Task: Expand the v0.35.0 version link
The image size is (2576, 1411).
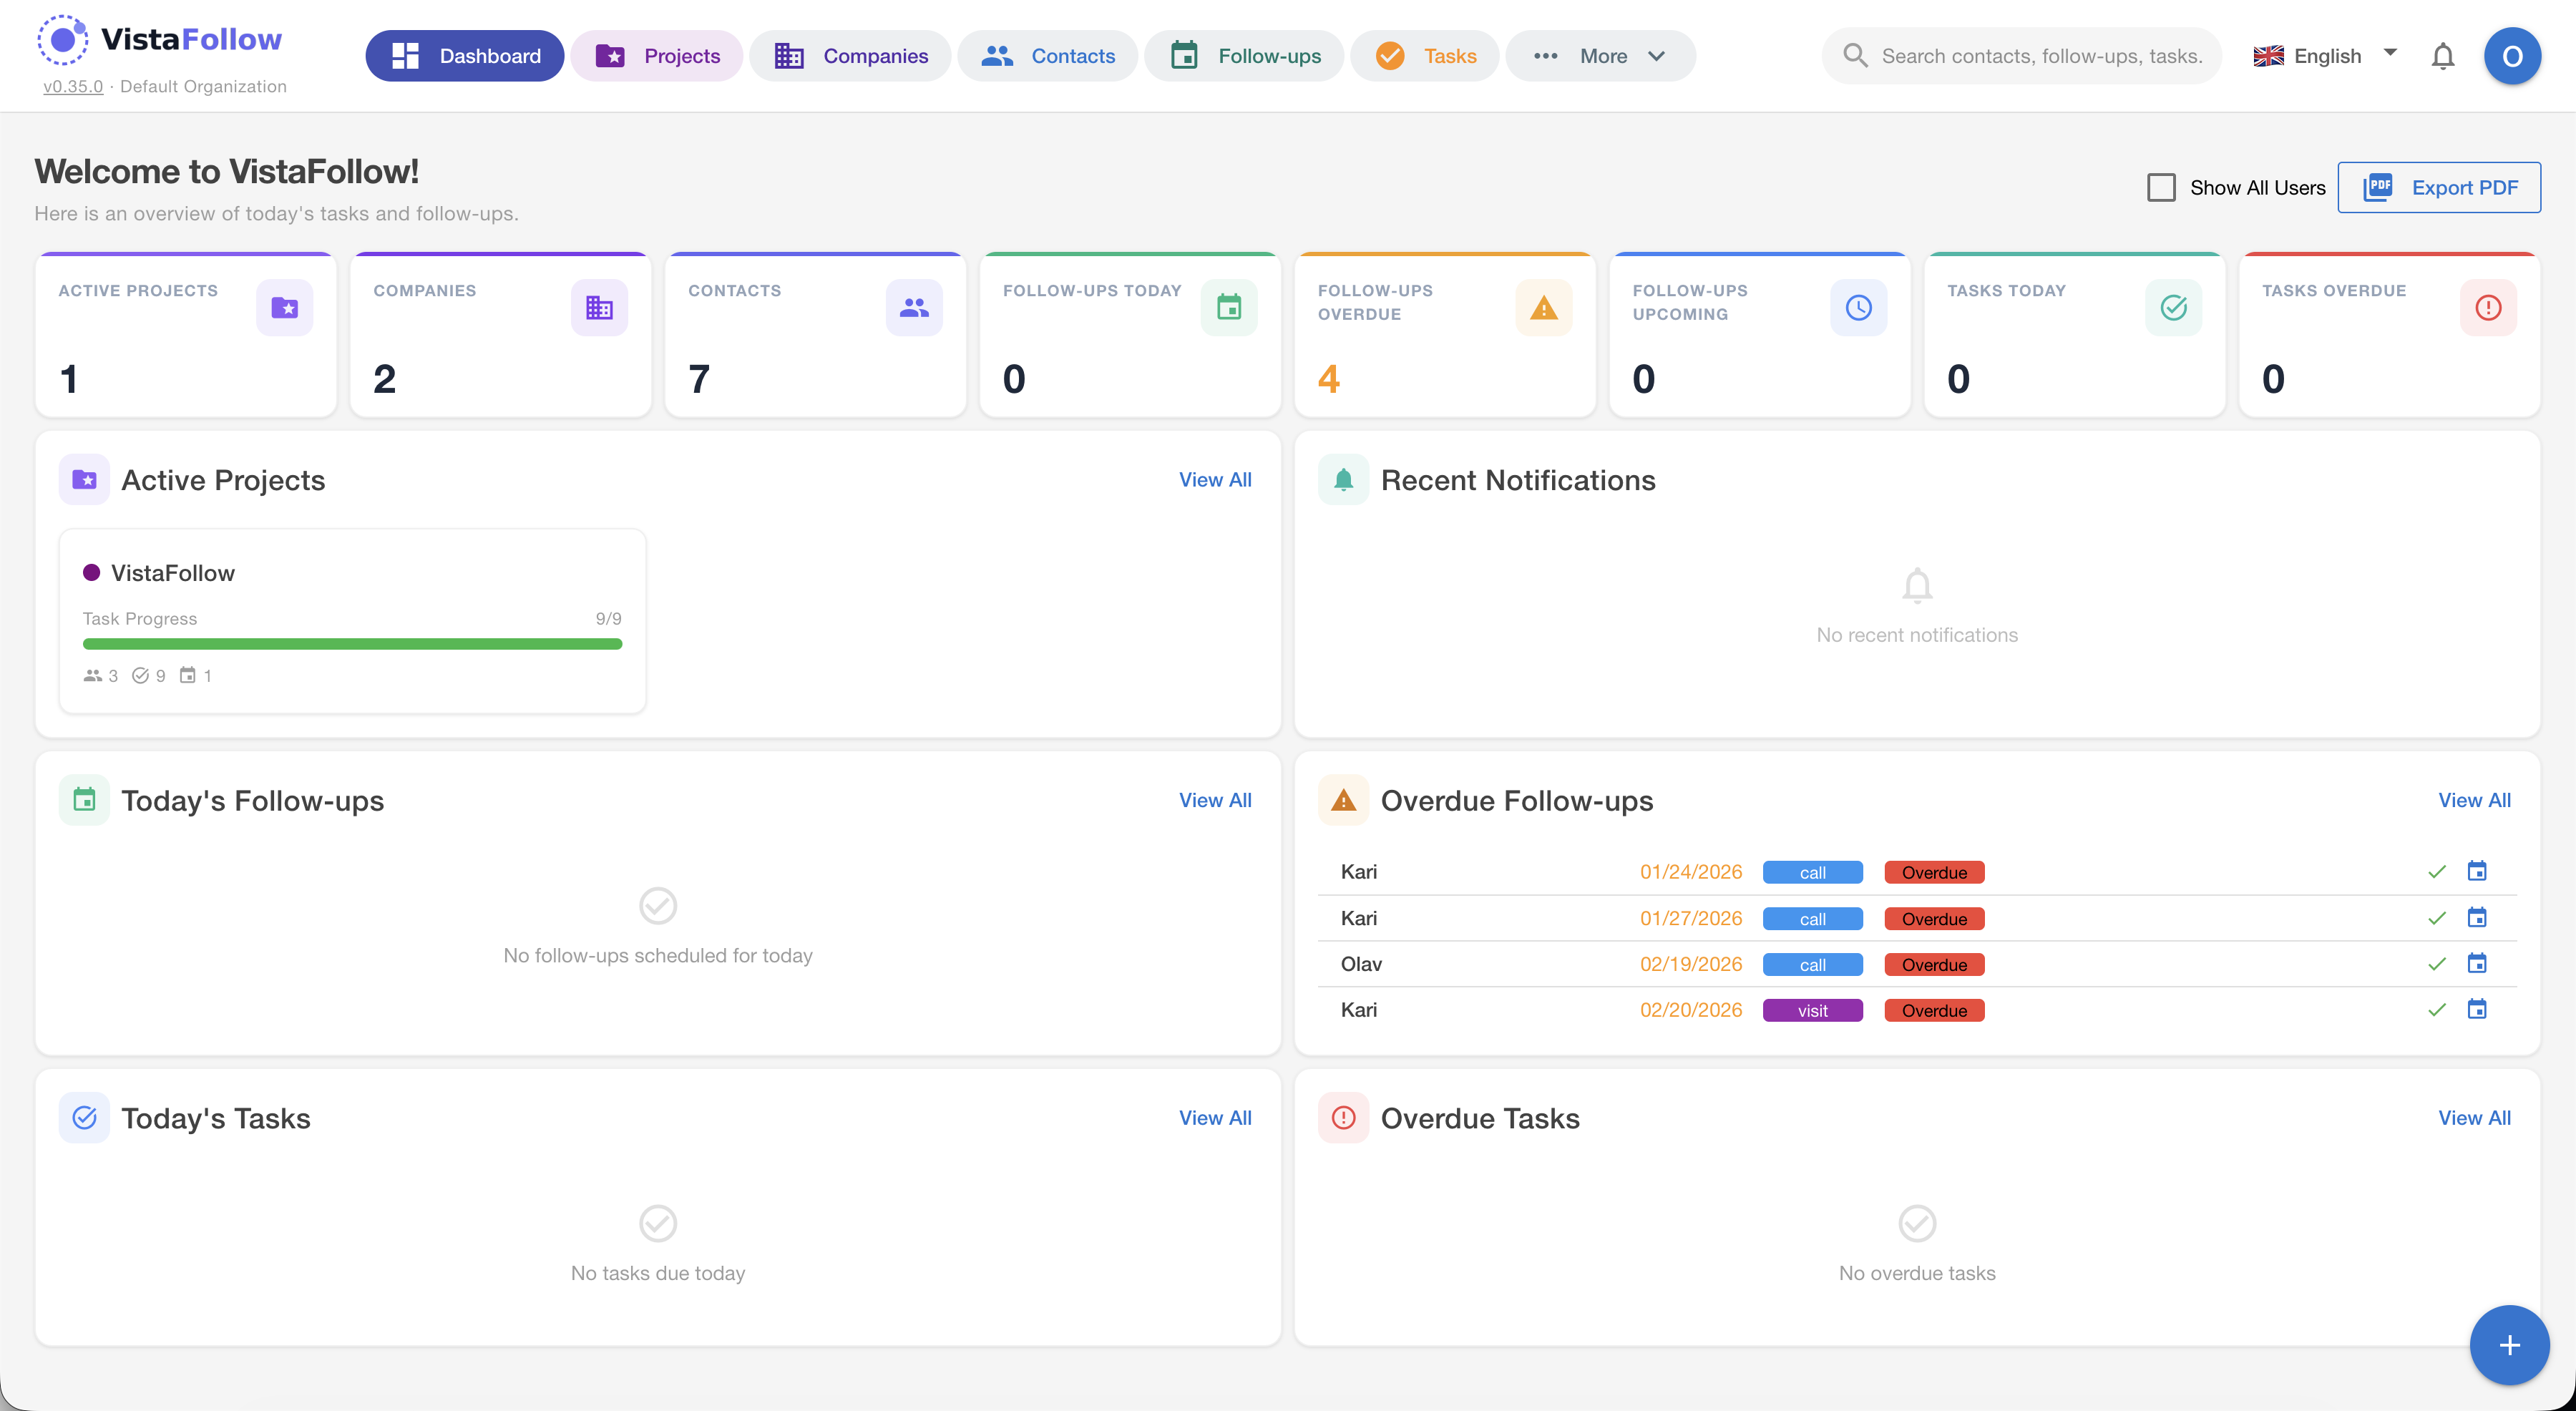Action: point(73,86)
